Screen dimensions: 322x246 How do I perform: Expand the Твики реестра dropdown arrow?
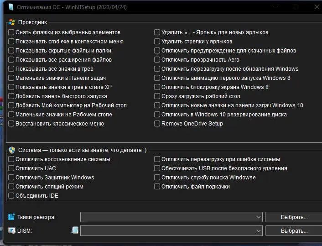point(259,217)
